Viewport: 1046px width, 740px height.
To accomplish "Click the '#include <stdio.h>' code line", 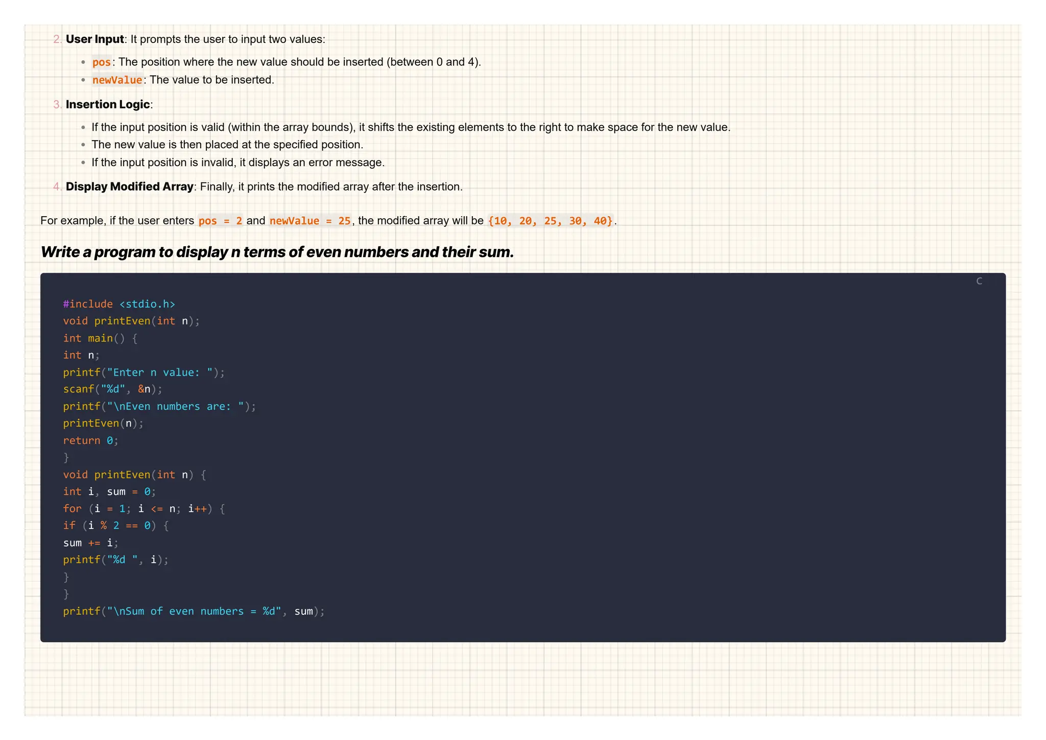I will point(119,304).
